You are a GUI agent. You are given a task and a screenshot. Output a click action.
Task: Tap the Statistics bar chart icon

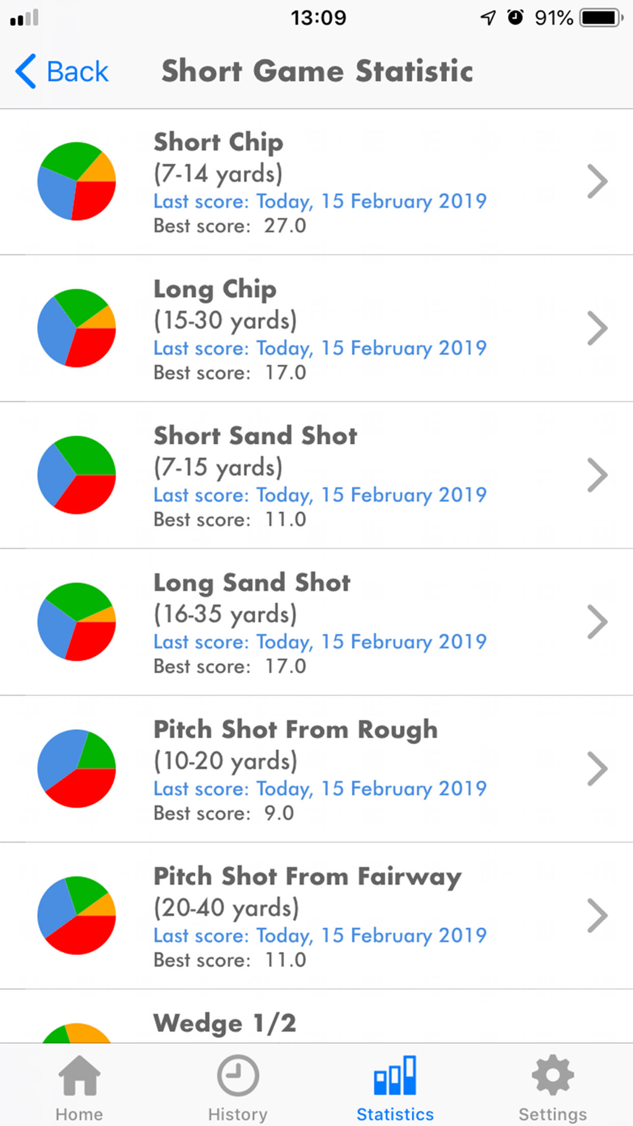395,1075
